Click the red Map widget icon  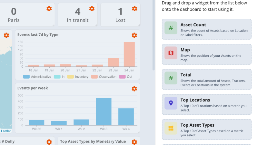(x=171, y=53)
